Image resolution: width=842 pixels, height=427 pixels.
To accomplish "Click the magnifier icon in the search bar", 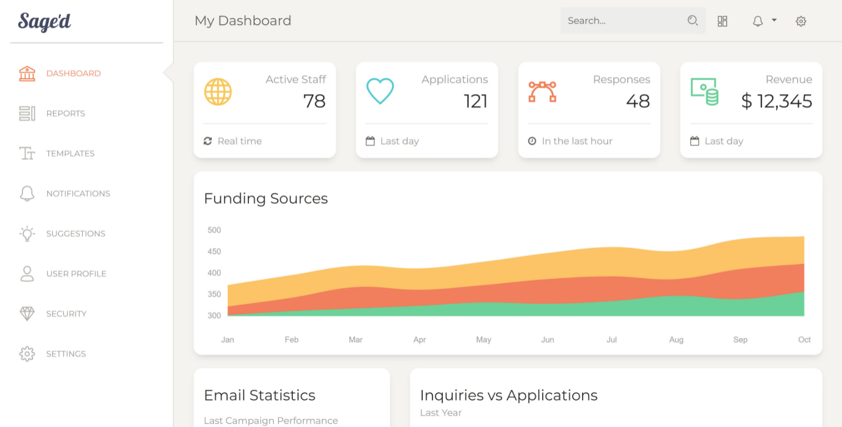I will click(x=692, y=20).
